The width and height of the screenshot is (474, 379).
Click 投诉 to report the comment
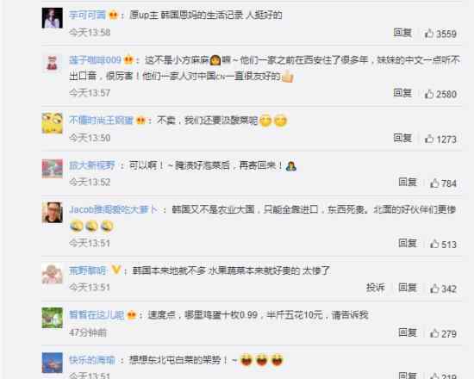point(376,288)
